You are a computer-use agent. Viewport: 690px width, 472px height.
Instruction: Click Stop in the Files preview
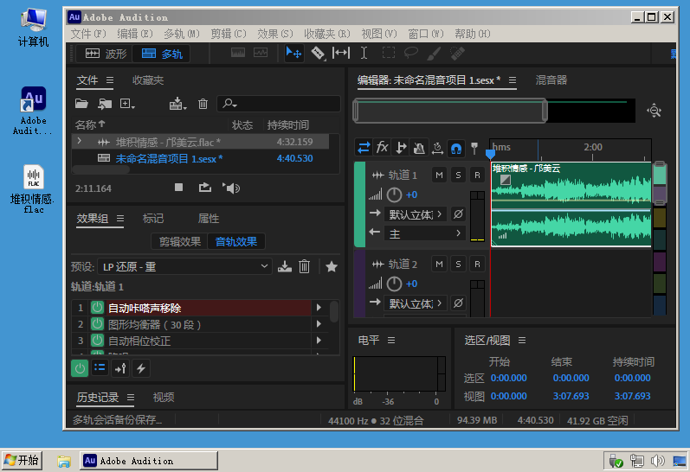click(178, 188)
